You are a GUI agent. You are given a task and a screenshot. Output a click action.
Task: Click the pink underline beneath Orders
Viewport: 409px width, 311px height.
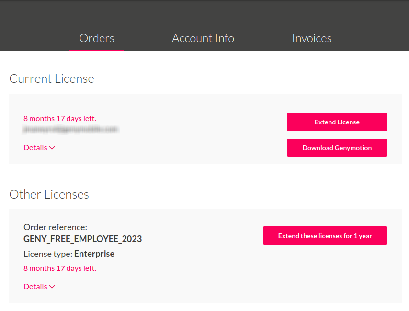point(97,50)
